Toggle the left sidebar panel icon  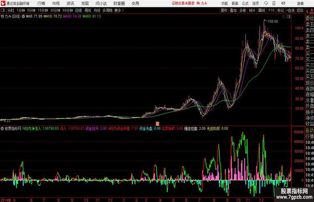(3, 10)
